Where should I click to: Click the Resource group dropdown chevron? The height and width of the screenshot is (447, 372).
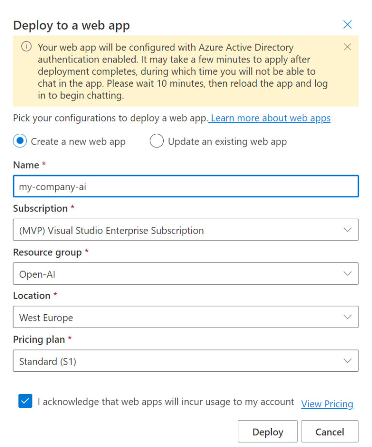tap(347, 273)
